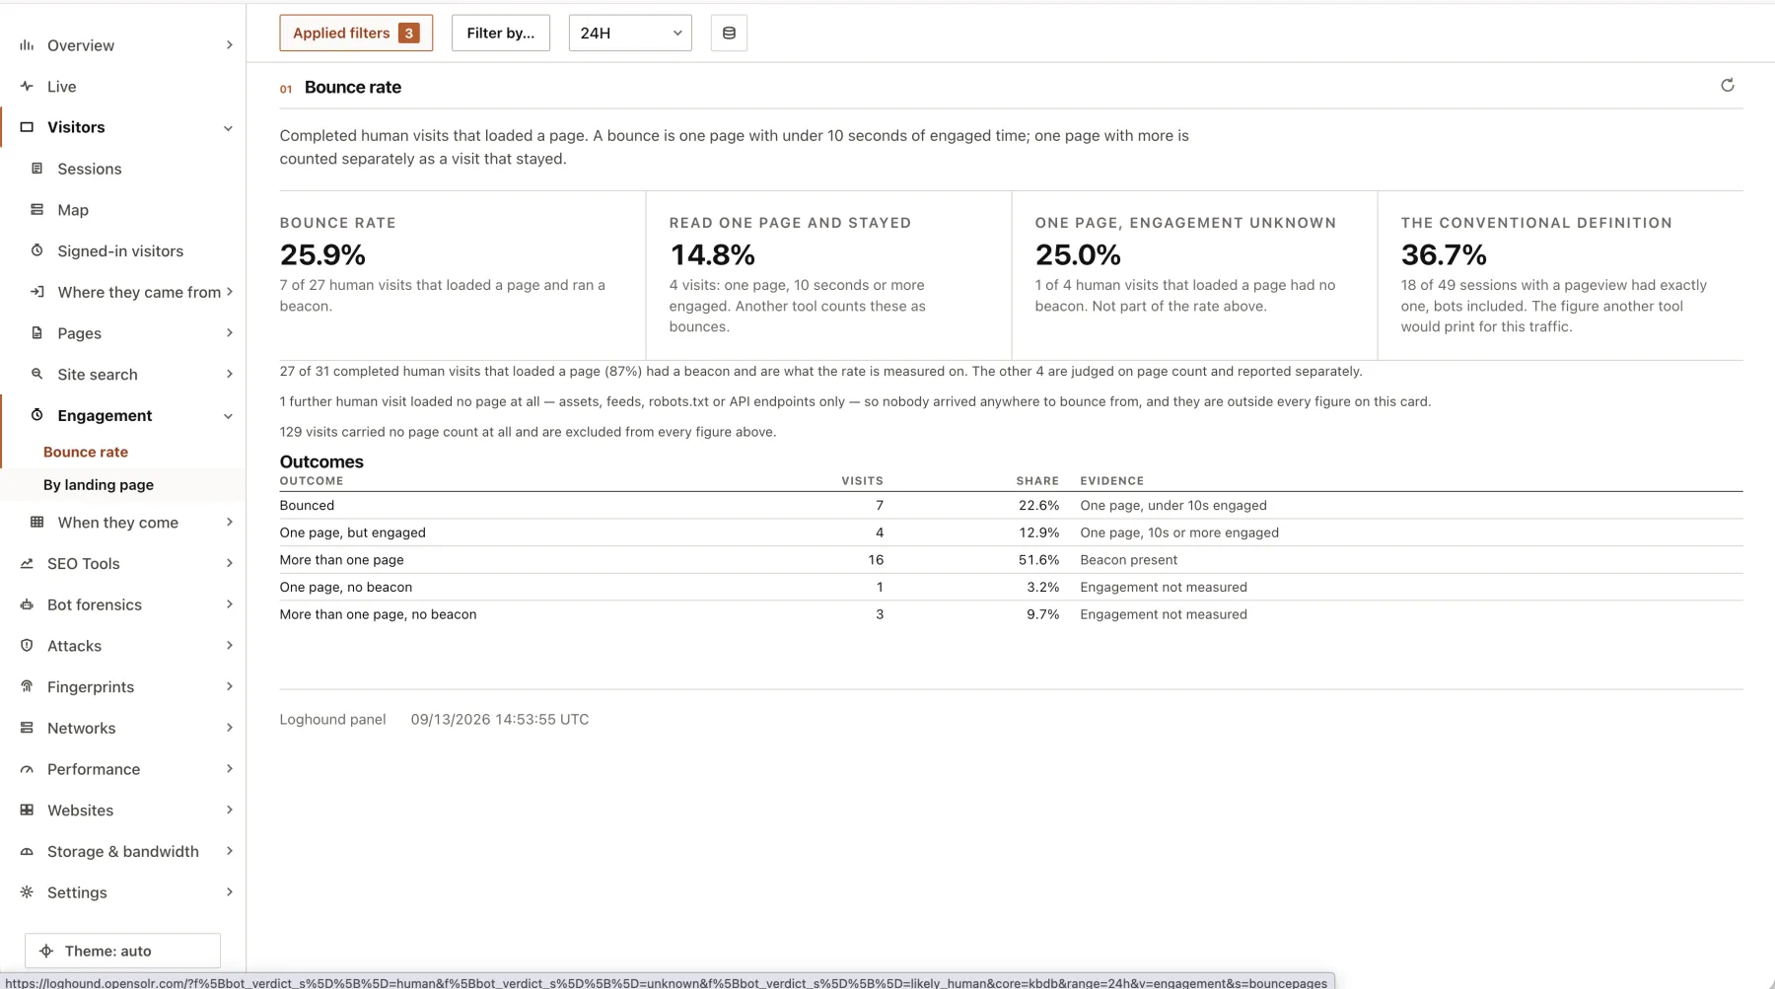Open the Sessions menu item

[90, 169]
